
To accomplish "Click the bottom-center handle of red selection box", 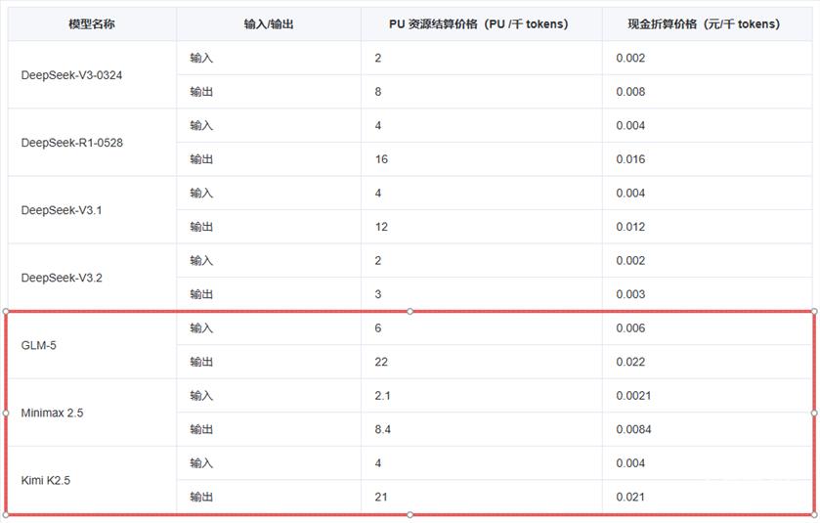I will click(410, 514).
